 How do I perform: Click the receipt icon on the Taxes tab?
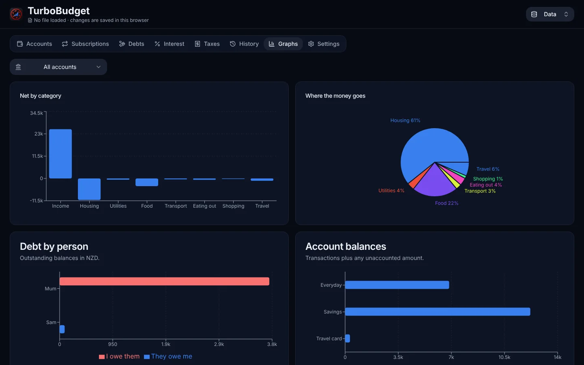(x=198, y=44)
